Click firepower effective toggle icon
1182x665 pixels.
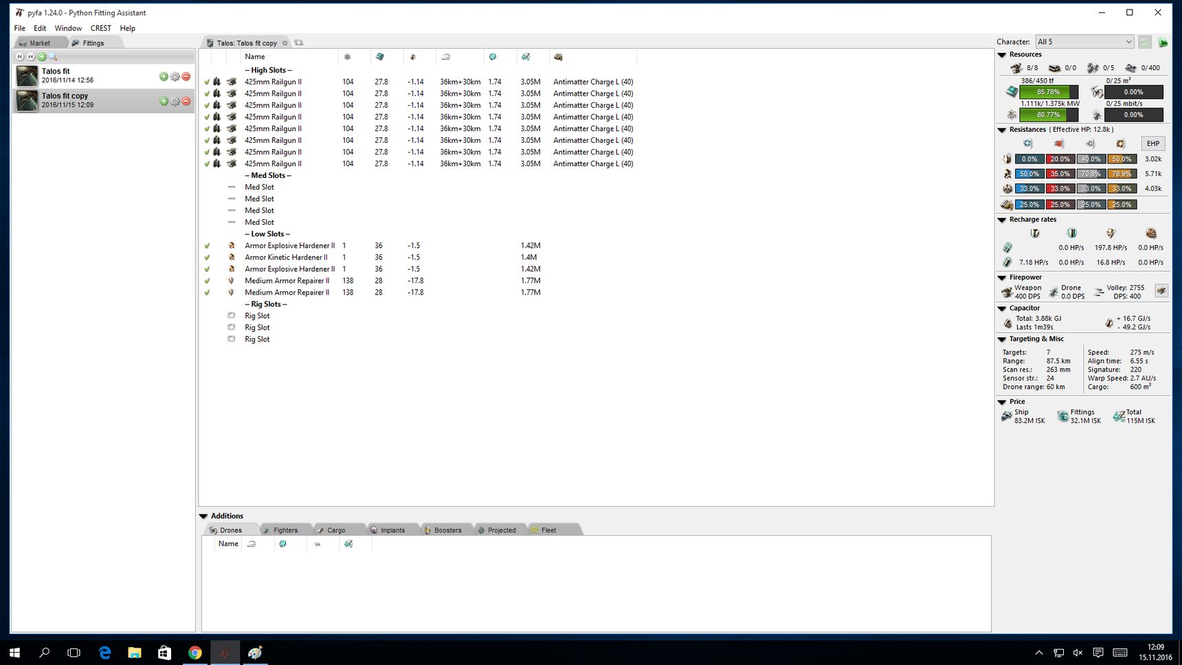1161,291
